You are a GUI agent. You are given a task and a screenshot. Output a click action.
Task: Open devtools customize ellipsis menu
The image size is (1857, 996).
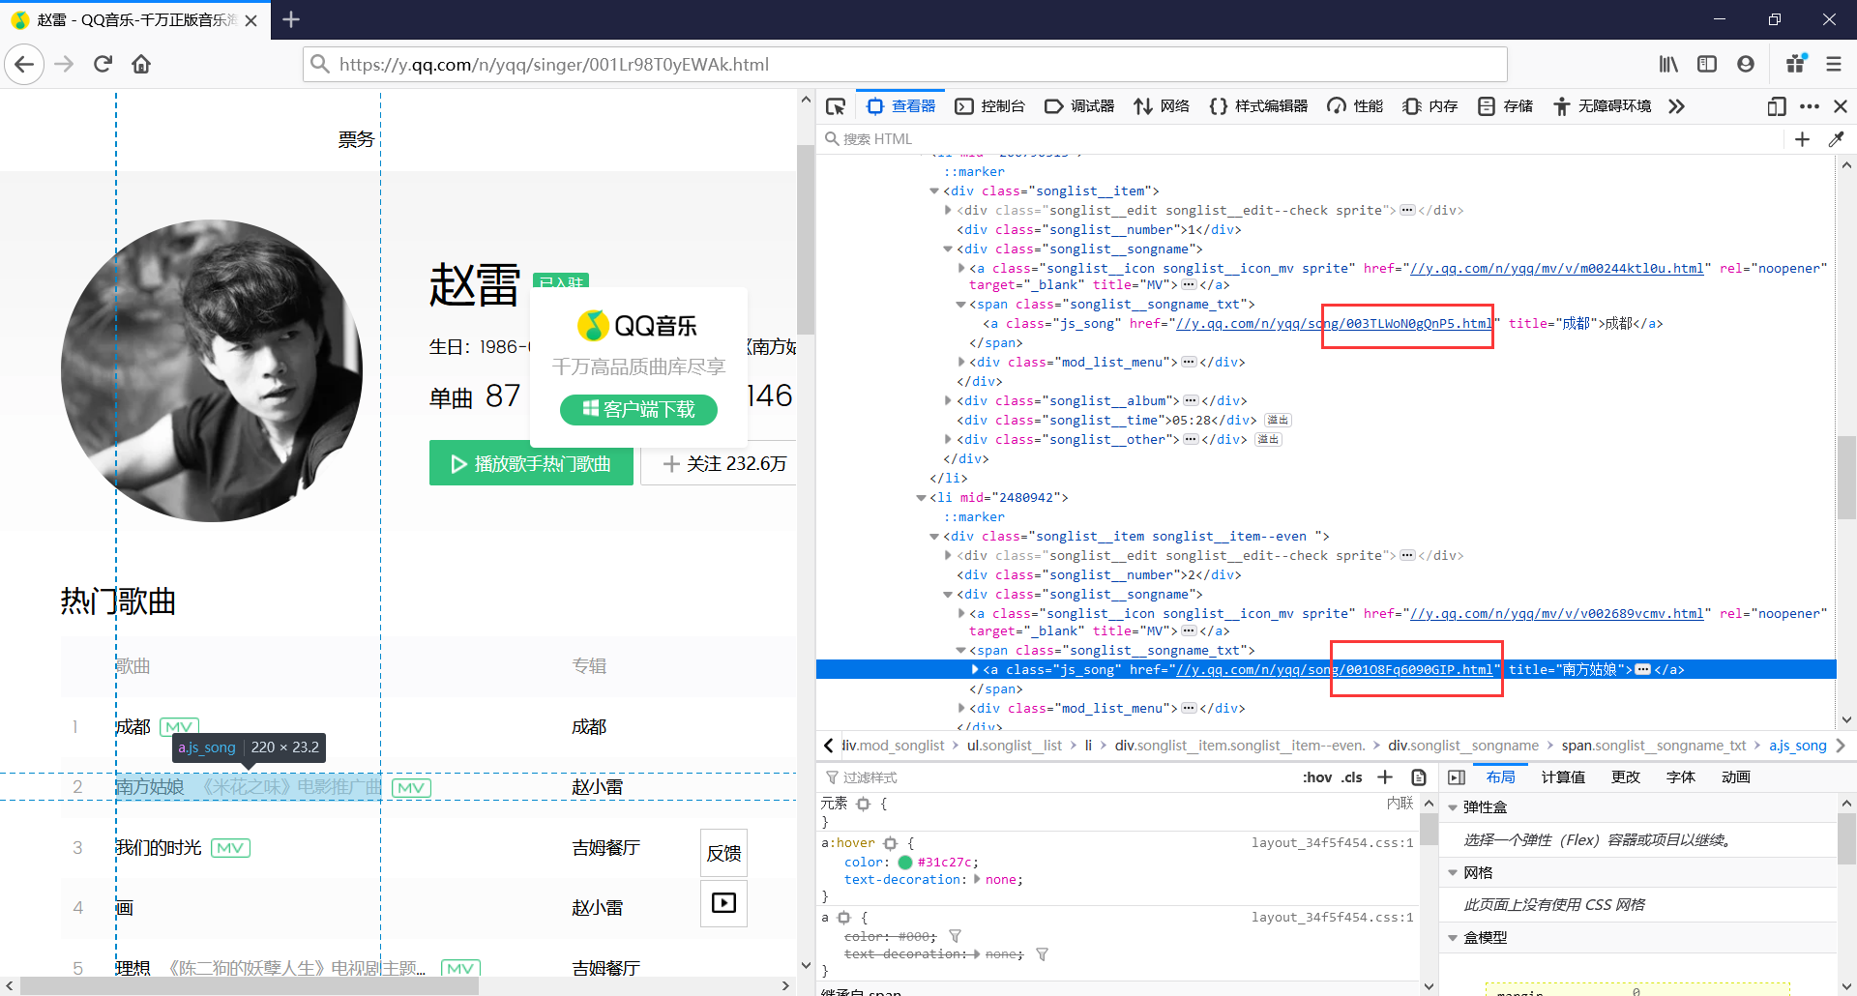coord(1810,106)
